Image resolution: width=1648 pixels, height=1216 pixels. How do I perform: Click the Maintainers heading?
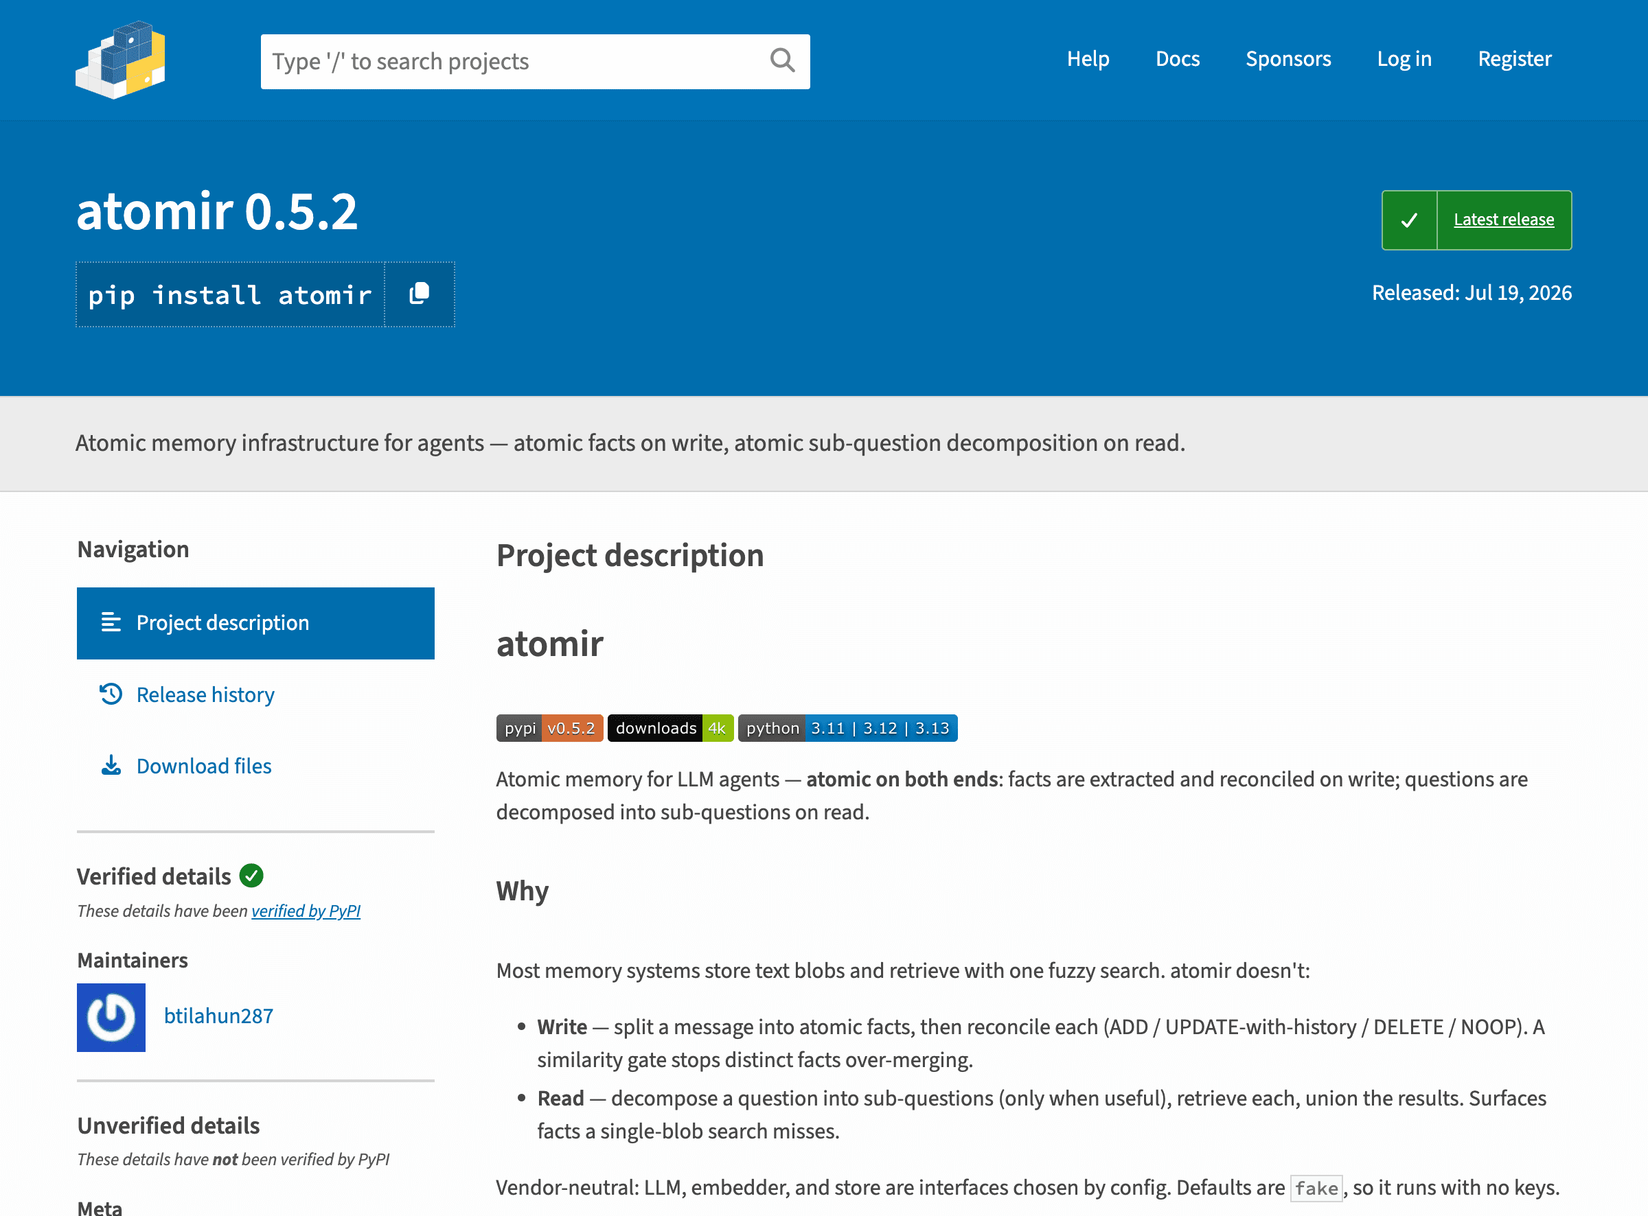coord(133,961)
